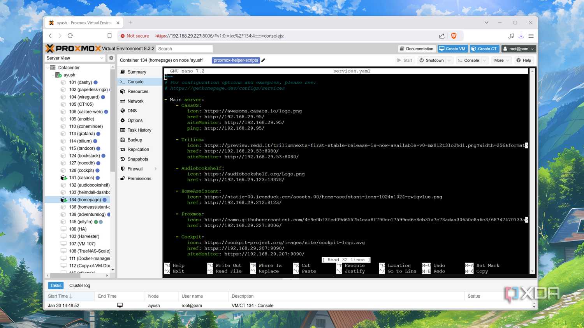Screen dimensions: 584x328
Task: Click the Help button
Action: [x=524, y=60]
